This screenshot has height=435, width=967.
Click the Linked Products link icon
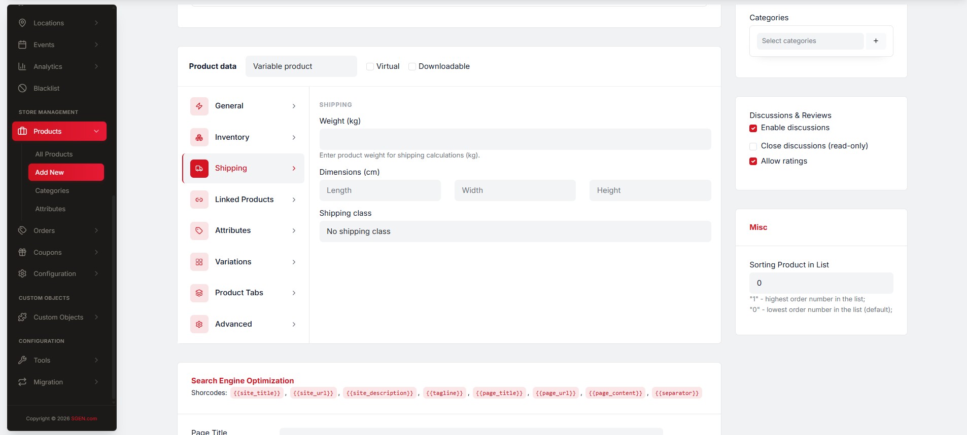pos(199,200)
